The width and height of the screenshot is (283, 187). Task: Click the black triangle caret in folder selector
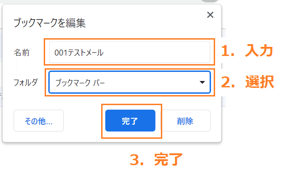click(202, 82)
